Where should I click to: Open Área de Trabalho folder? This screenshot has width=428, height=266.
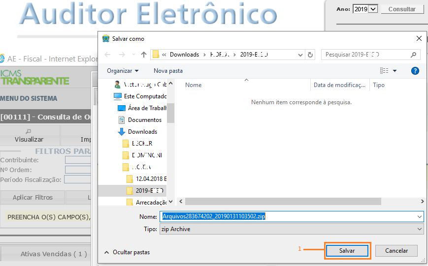(x=145, y=108)
